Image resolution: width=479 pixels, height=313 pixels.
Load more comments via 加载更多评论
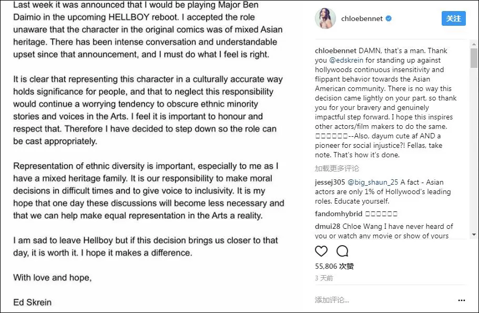[x=337, y=168]
